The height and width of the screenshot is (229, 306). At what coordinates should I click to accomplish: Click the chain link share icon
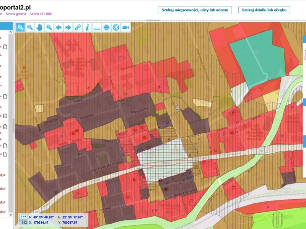[78, 27]
